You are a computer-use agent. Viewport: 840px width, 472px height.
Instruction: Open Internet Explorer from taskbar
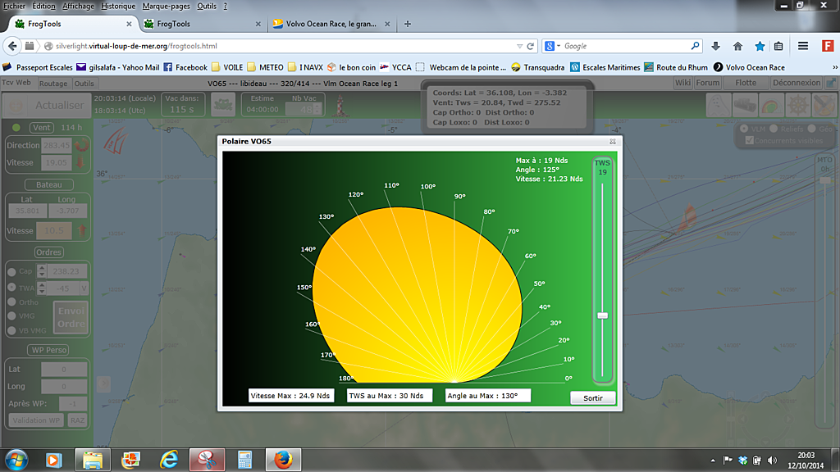click(169, 460)
